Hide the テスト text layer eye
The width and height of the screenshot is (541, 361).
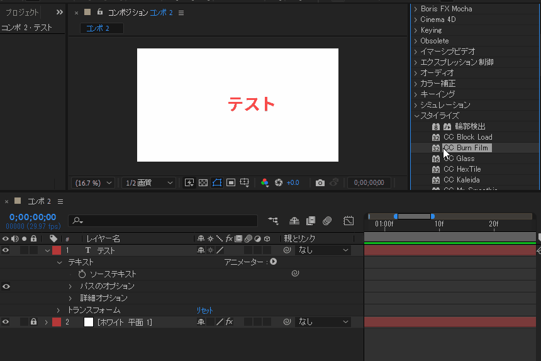(x=6, y=251)
